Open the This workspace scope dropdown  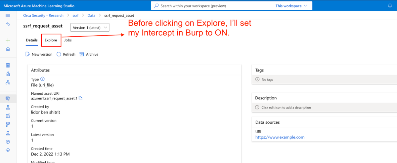click(x=291, y=6)
